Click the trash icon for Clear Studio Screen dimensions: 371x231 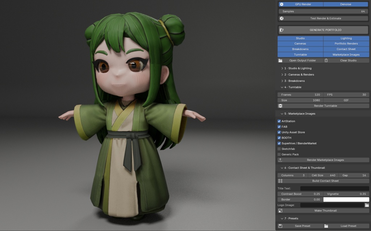326,61
